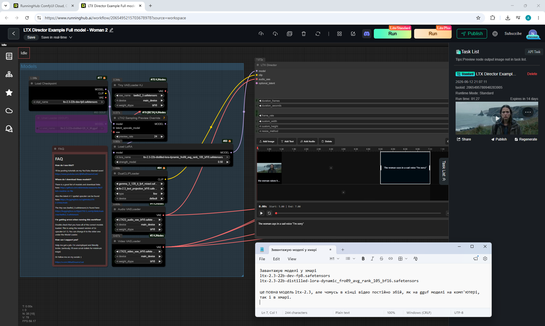Open the View menu in Notepad
This screenshot has width=545, height=326.
[x=292, y=259]
